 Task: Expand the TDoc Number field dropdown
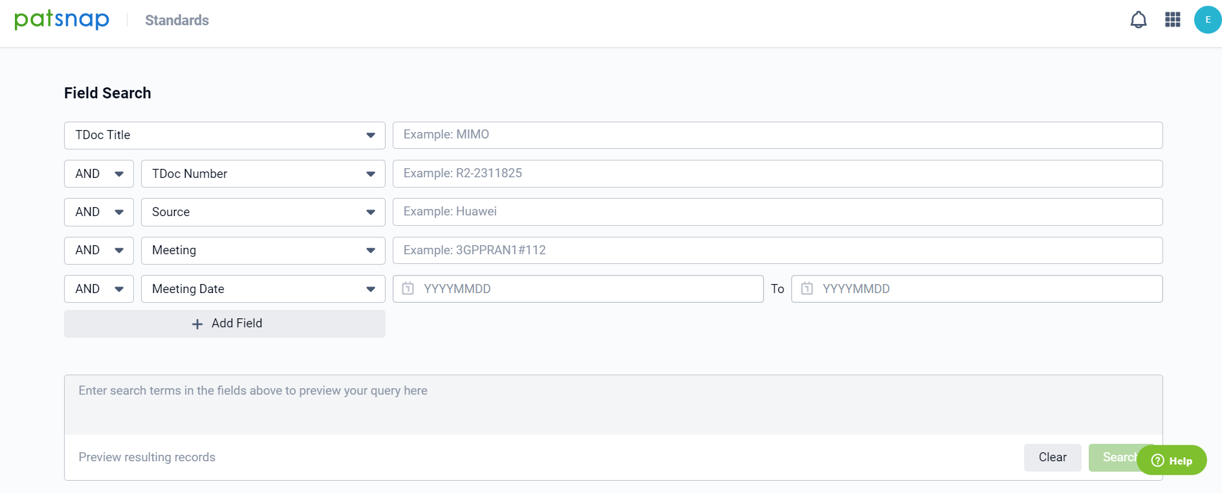(263, 173)
